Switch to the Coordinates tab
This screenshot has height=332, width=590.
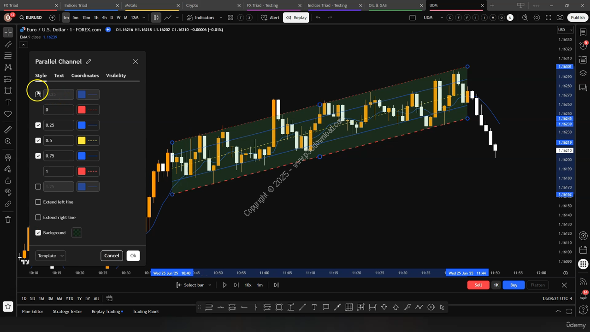[85, 76]
